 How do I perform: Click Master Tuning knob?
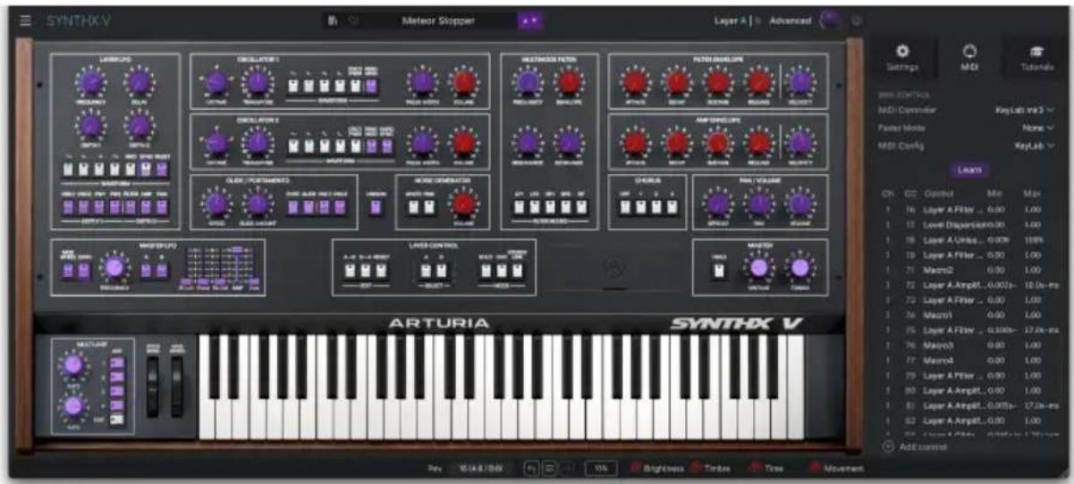[x=800, y=267]
